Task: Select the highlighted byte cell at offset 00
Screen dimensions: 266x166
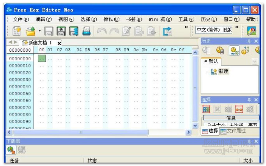Action: (42, 58)
